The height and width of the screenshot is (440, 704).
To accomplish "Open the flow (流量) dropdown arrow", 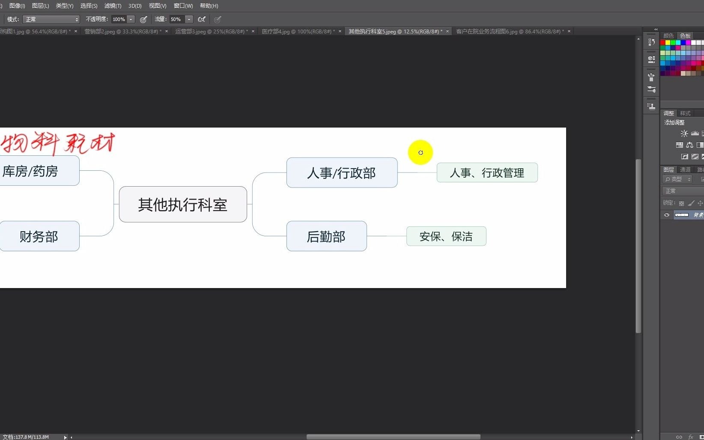I will coord(189,19).
